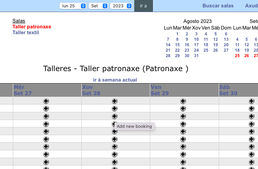Add booking in eighth row under Sáb Set 30

tap(251, 154)
